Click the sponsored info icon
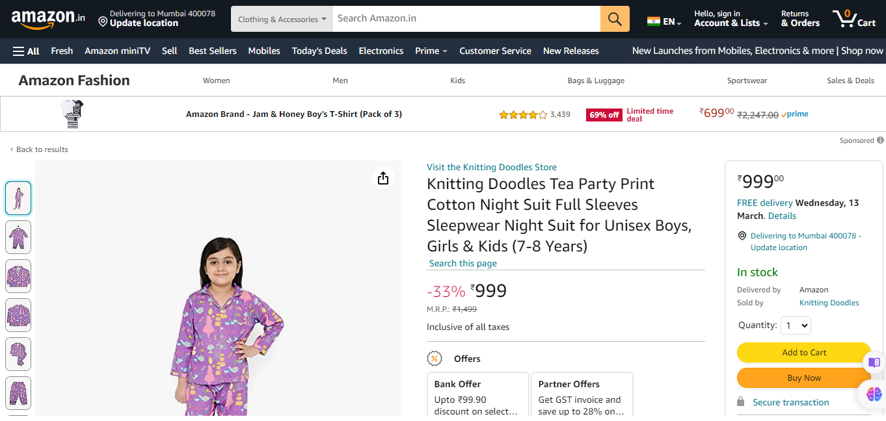886x421 pixels. coord(880,140)
